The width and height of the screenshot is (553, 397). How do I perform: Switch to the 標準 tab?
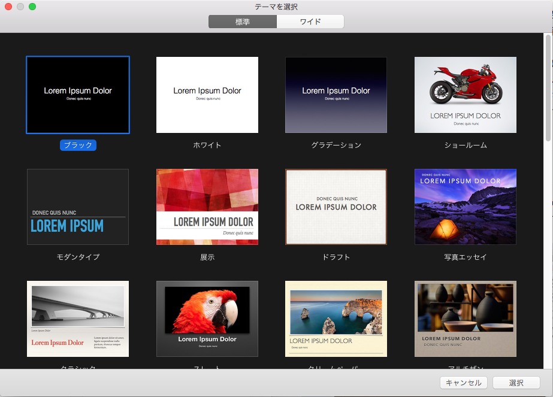pyautogui.click(x=242, y=21)
